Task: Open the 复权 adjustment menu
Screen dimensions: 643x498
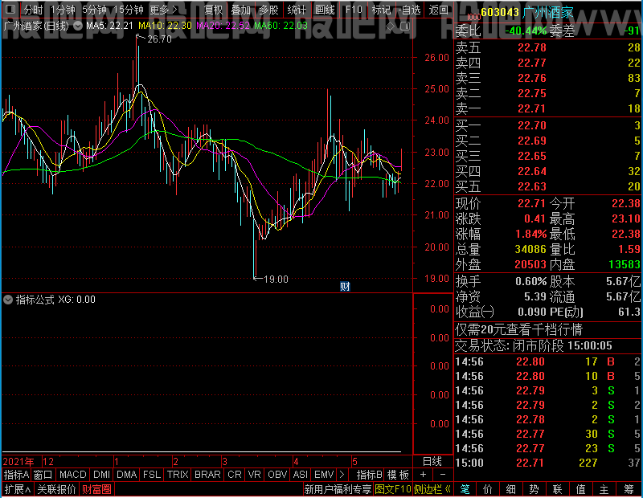Action: (x=213, y=10)
